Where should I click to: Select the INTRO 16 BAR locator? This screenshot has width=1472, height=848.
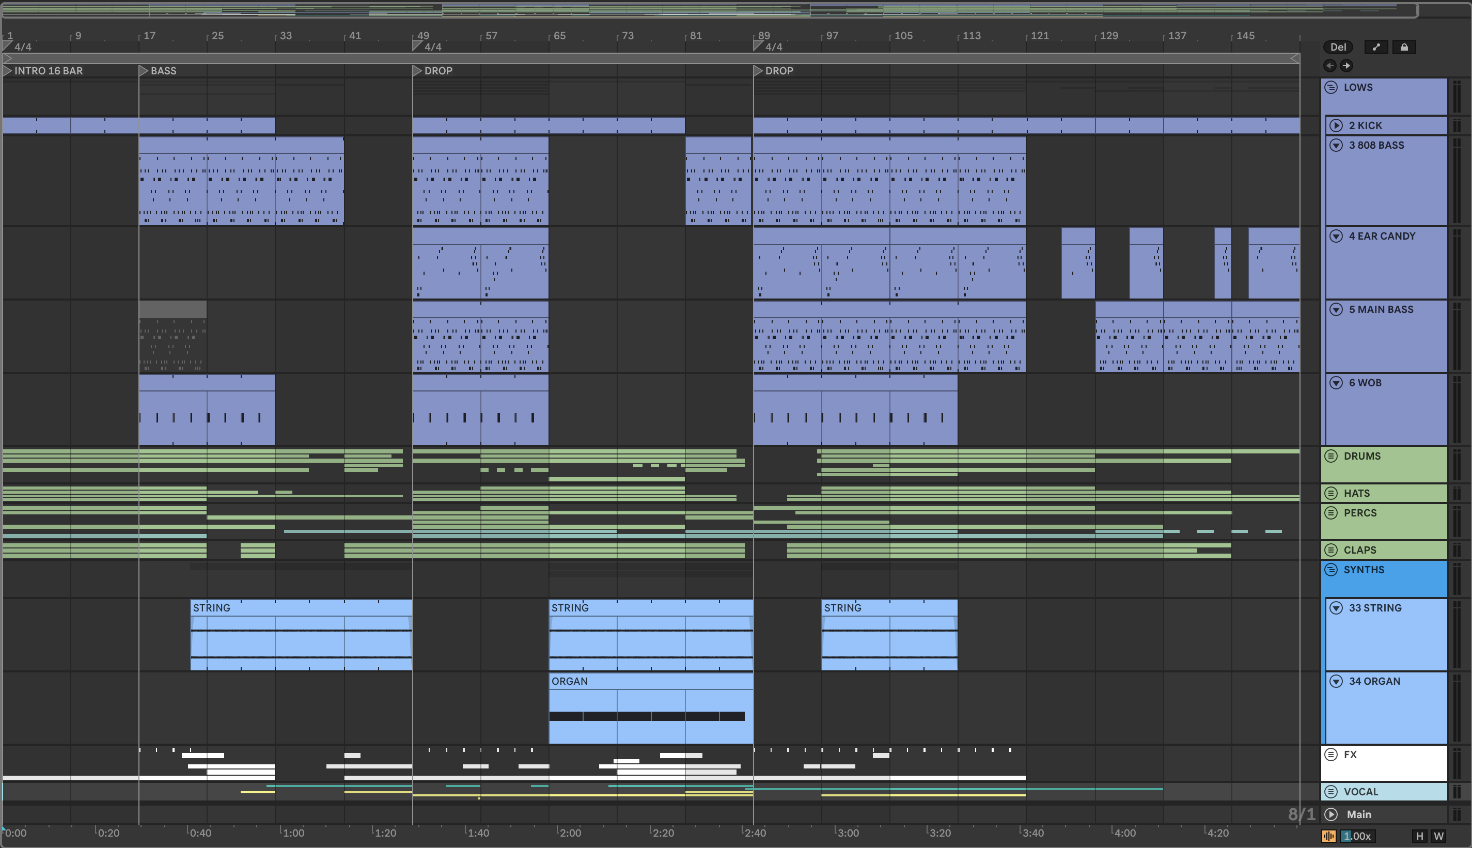pos(44,70)
